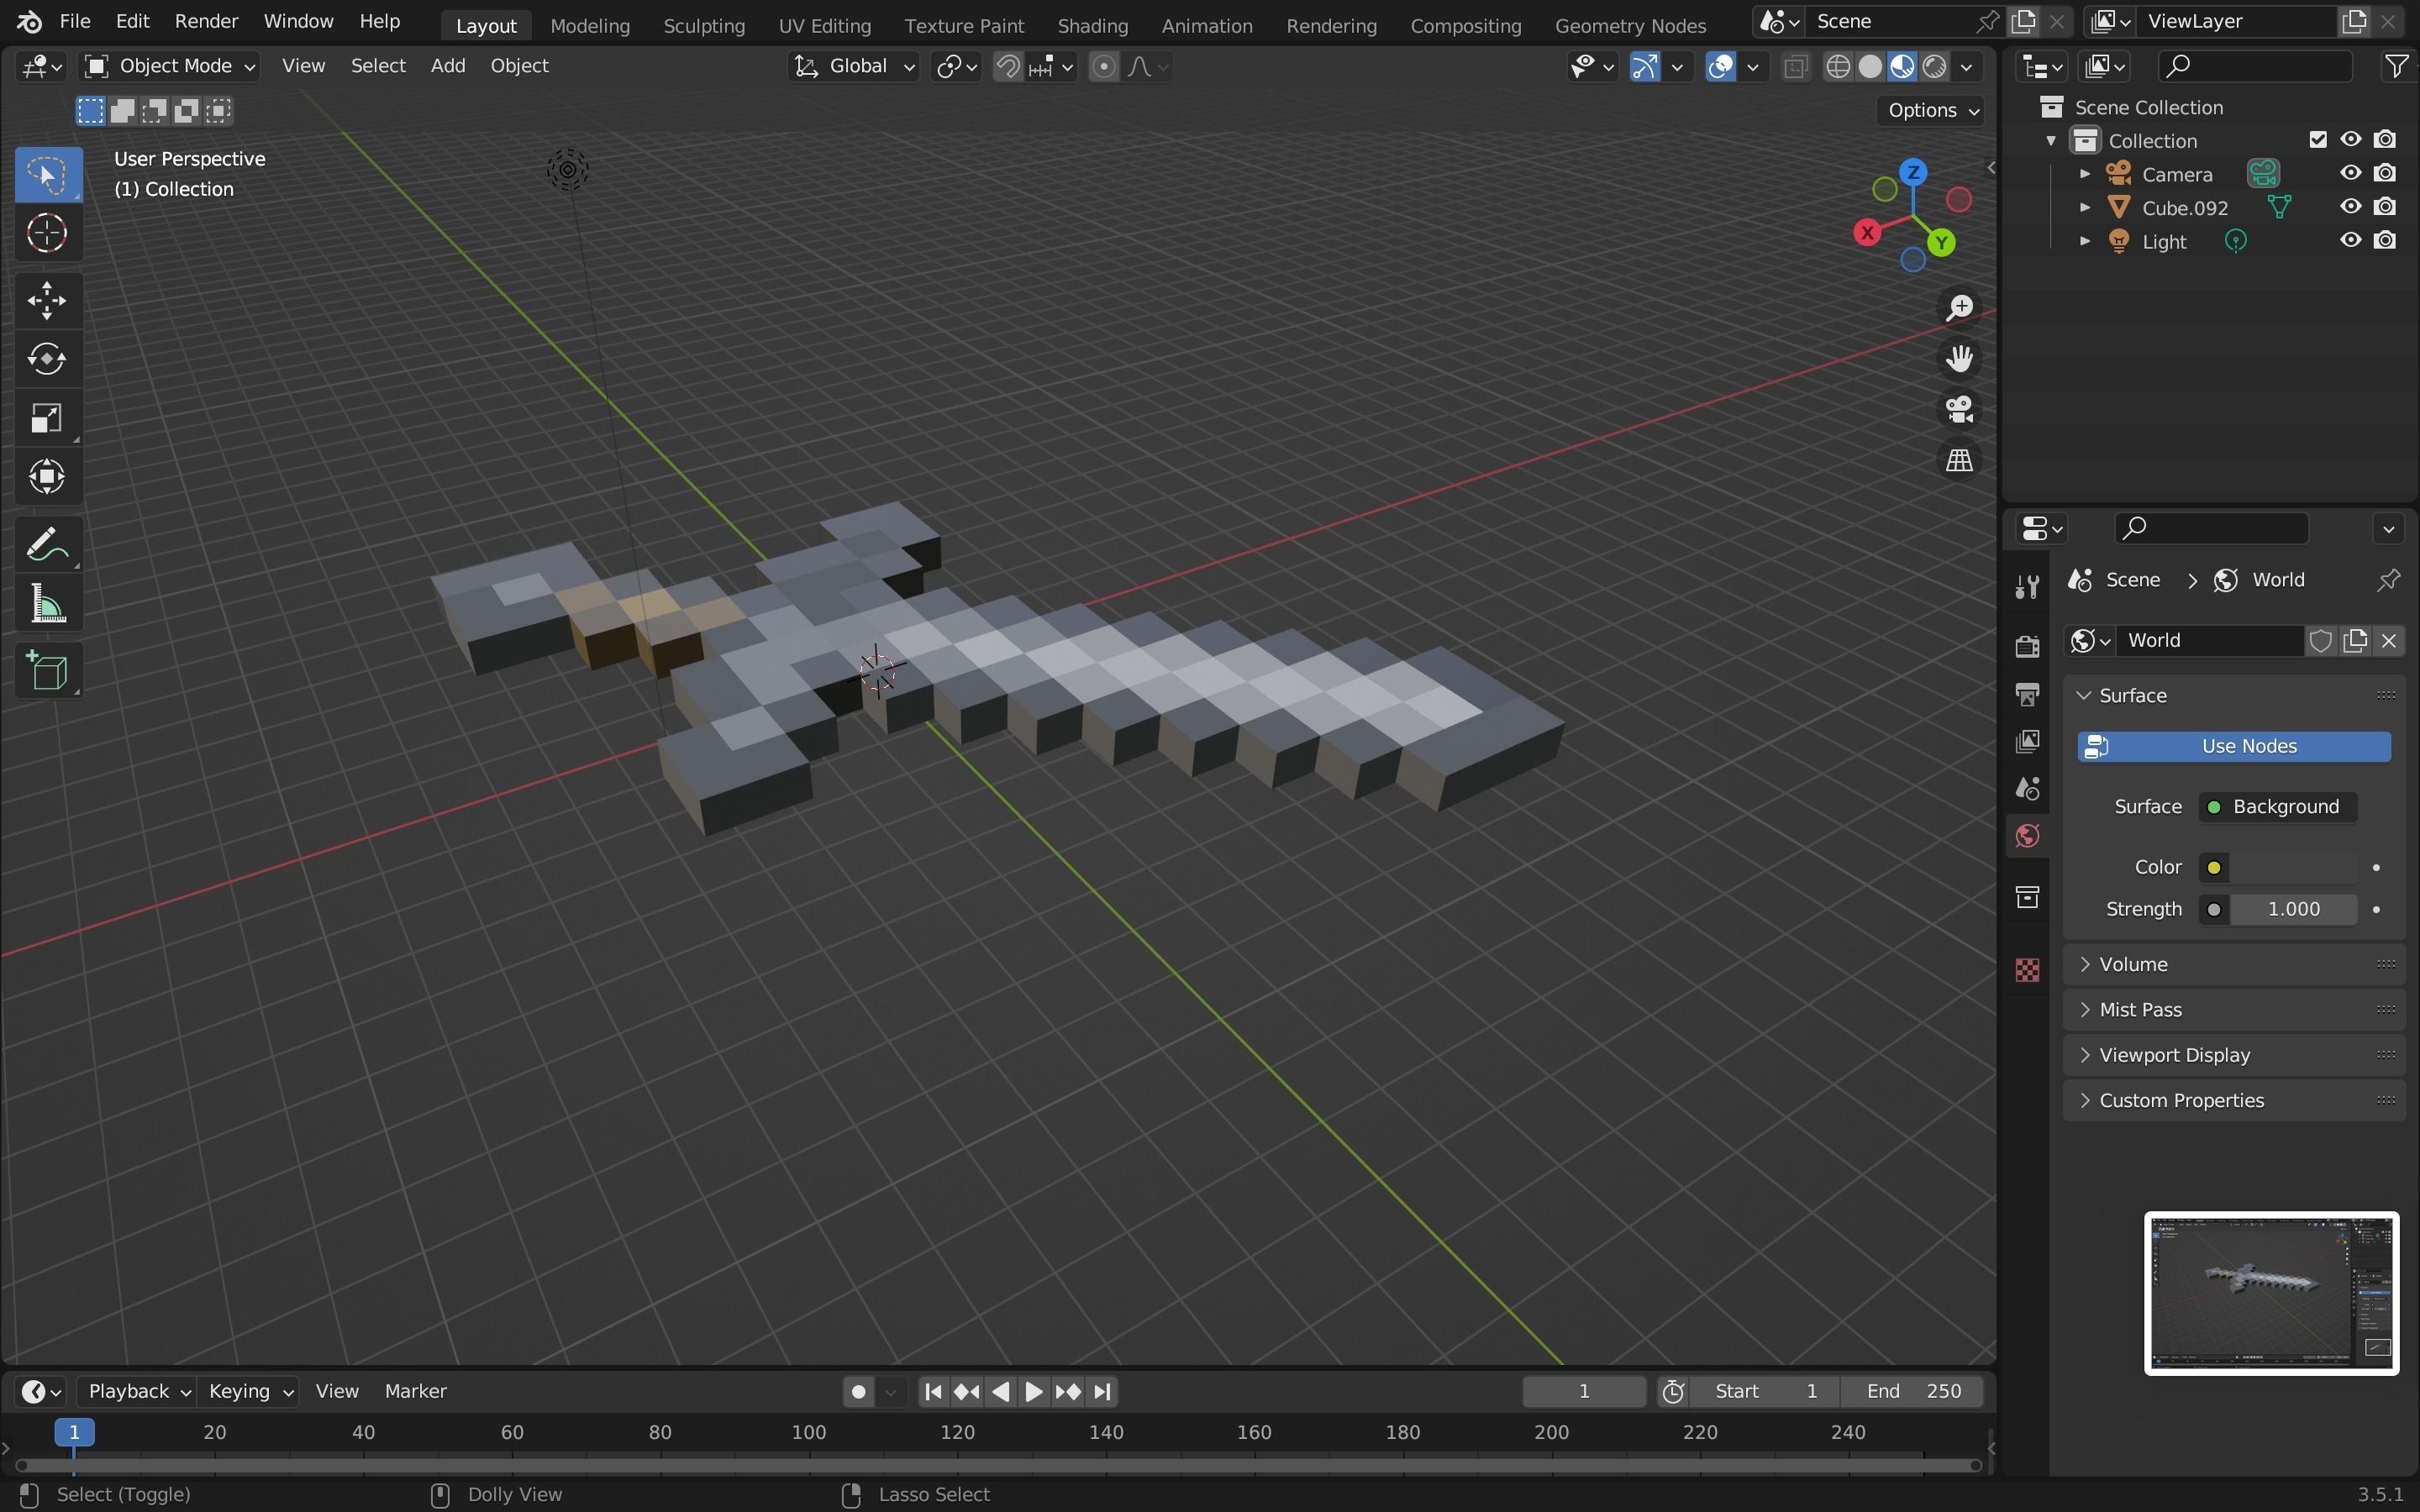Open the Playback dropdown

tap(136, 1392)
